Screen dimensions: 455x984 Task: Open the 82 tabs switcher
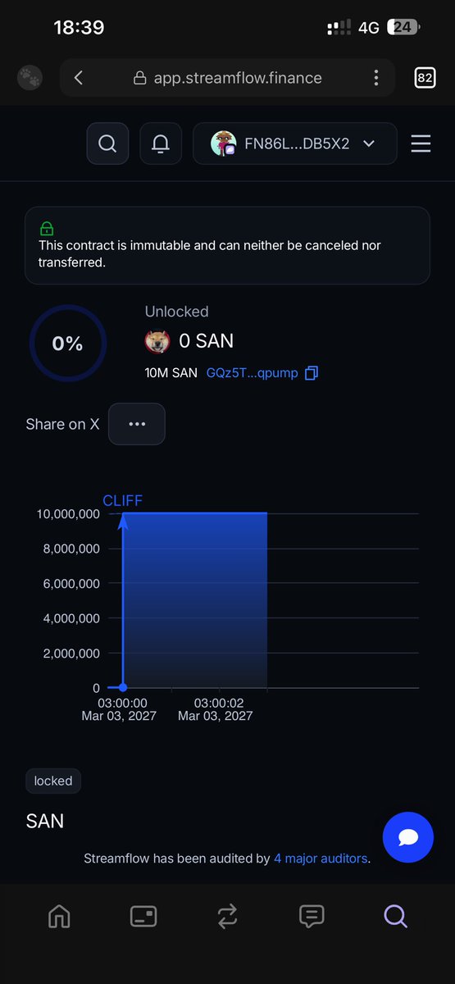coord(425,78)
